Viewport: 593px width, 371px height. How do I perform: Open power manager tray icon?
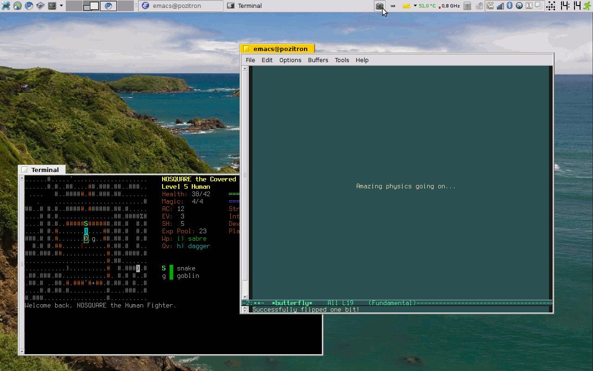(x=491, y=6)
